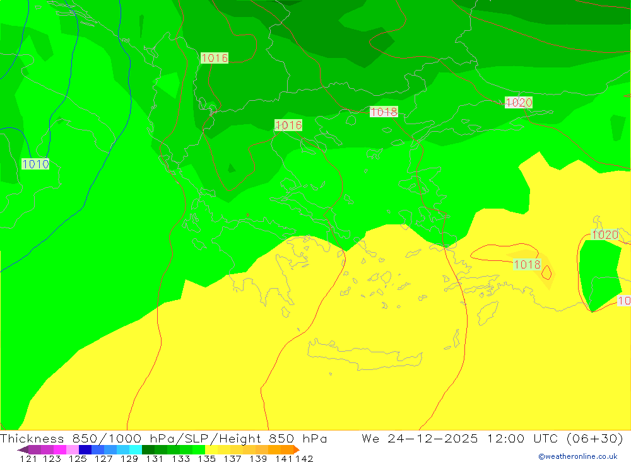Click the 135 legend value
The image size is (631, 462).
point(207,458)
